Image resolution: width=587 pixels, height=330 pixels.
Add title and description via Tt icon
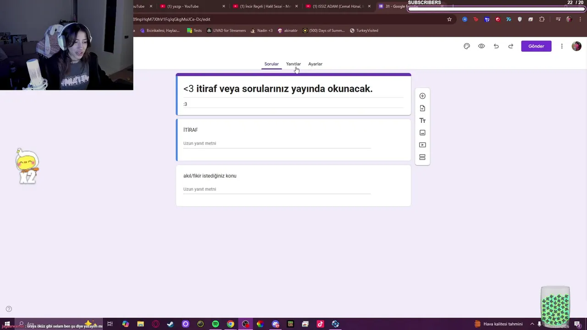coord(422,121)
